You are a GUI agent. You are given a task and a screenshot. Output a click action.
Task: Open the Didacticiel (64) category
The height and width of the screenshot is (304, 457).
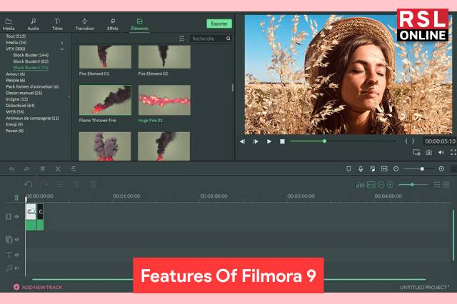coord(20,106)
